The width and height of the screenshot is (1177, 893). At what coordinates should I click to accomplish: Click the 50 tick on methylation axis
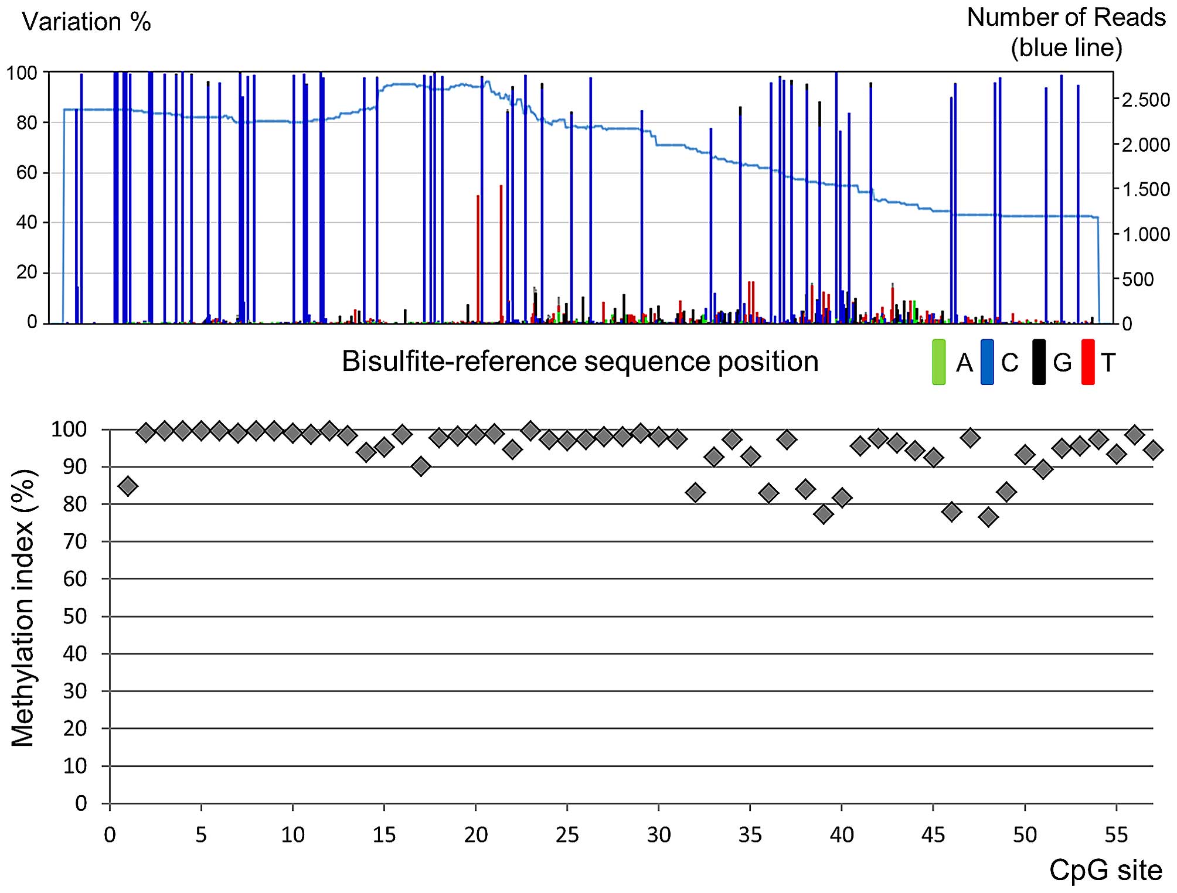(x=74, y=616)
